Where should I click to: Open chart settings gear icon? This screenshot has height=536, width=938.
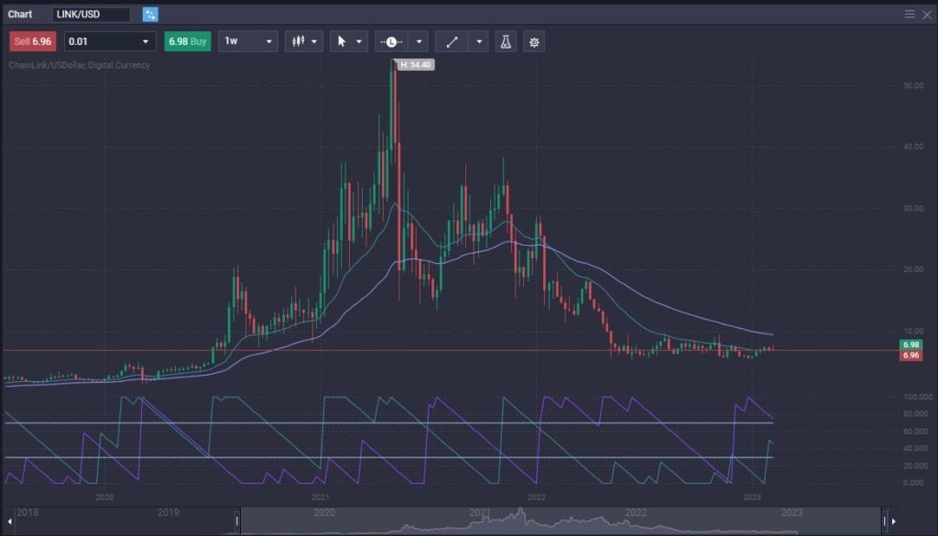pyautogui.click(x=534, y=41)
